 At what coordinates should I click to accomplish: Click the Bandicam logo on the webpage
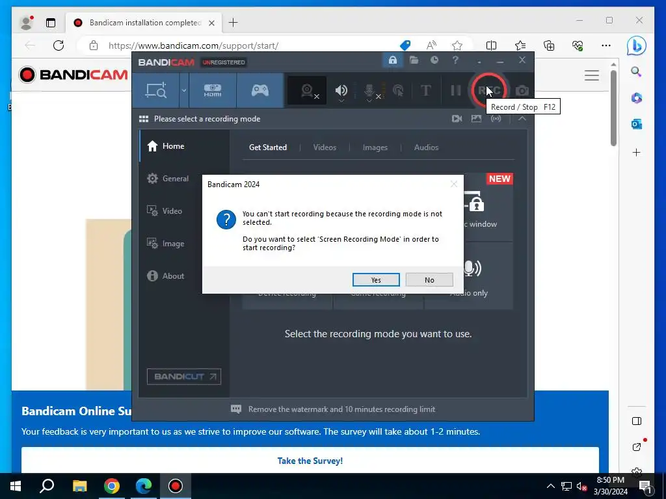[x=73, y=75]
